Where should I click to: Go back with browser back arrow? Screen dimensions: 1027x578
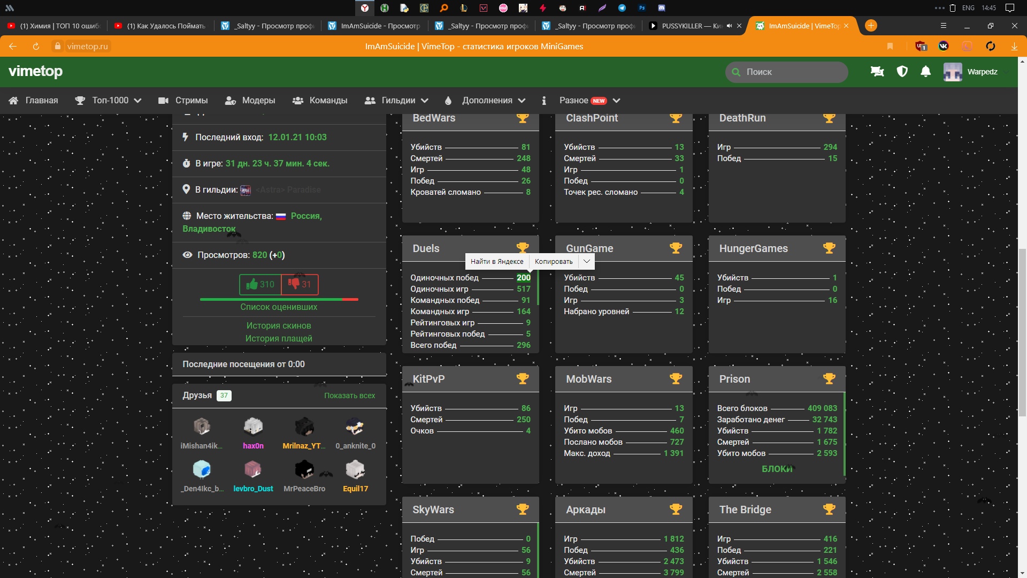point(13,47)
